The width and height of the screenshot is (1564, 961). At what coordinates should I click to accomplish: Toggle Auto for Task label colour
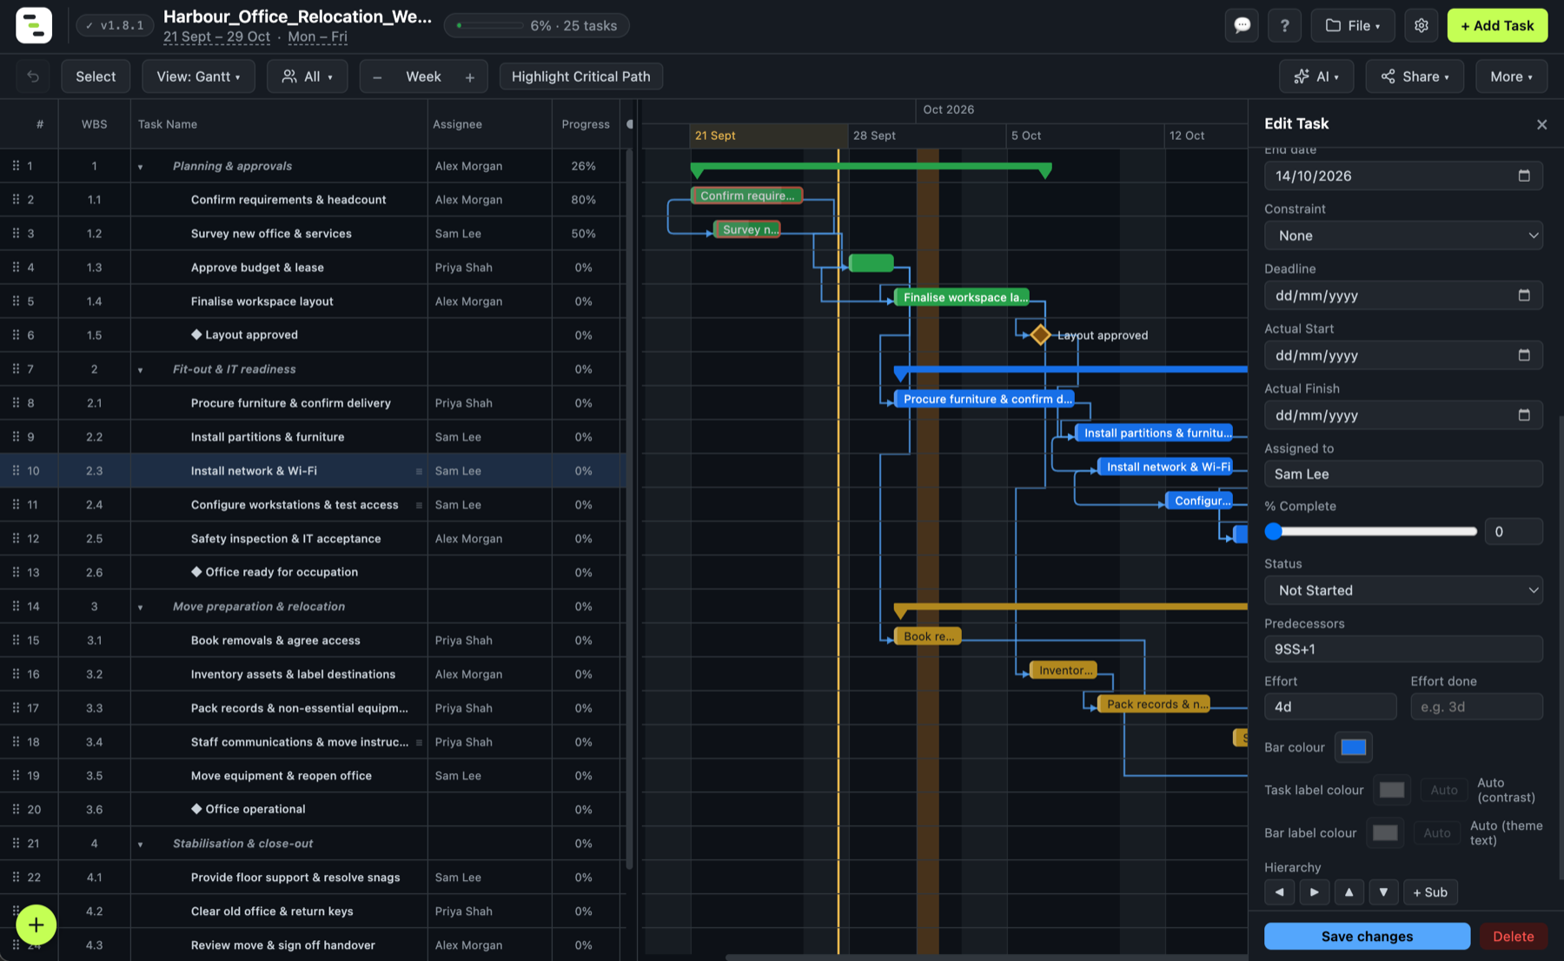tap(1443, 790)
